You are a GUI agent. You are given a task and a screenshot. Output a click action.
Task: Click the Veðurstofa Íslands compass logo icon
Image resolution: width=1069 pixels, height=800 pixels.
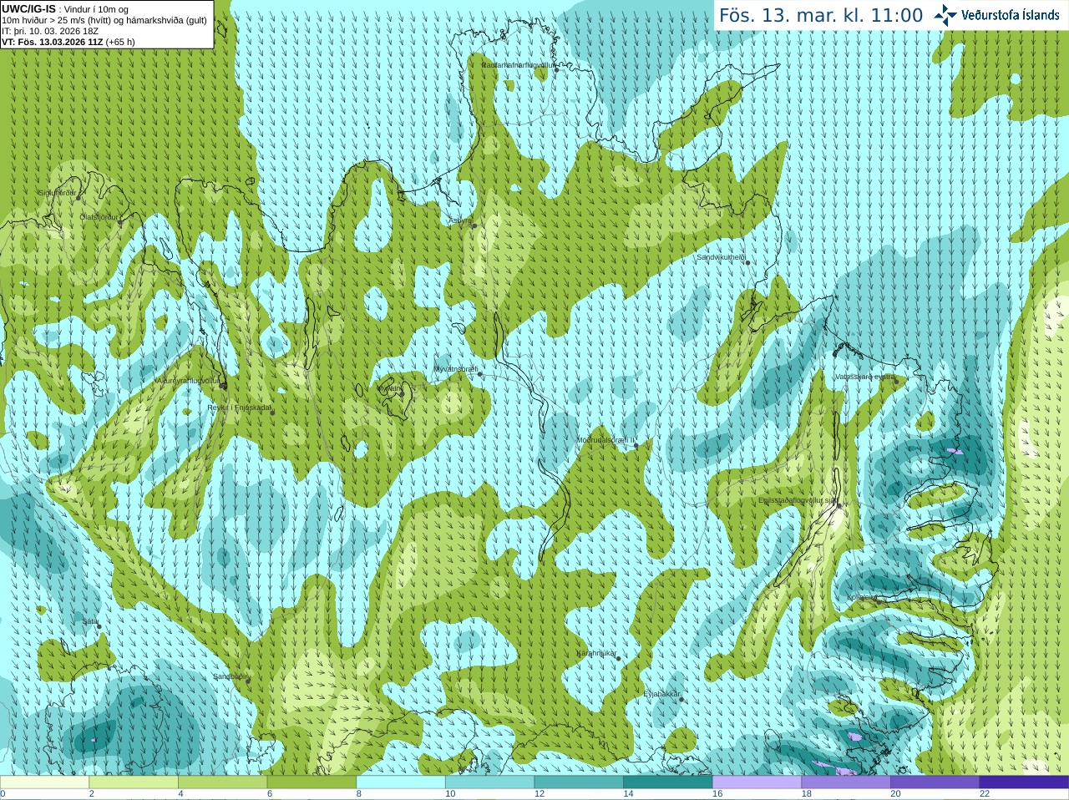tap(945, 15)
